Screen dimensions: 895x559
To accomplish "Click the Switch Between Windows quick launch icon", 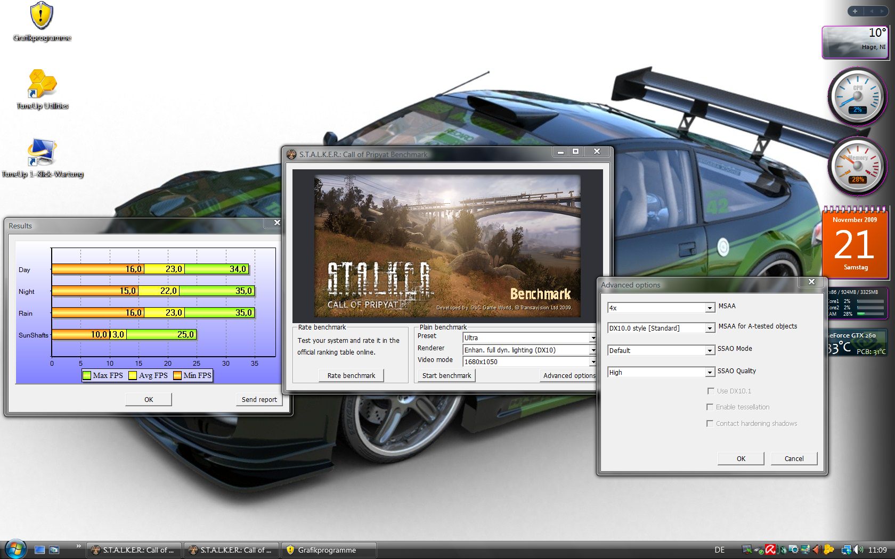I will coord(54,550).
